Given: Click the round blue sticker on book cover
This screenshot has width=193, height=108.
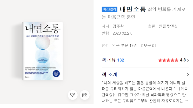Looking at the screenshot, I should pos(56,74).
